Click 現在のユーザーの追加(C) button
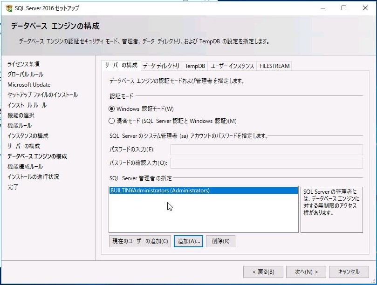Viewport: 377px width, 285px height. coord(140,241)
